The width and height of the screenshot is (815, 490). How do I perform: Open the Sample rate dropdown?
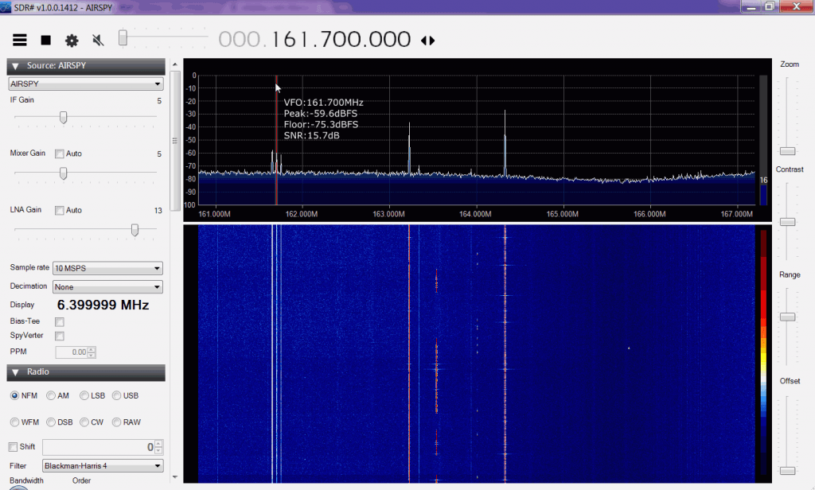[107, 268]
